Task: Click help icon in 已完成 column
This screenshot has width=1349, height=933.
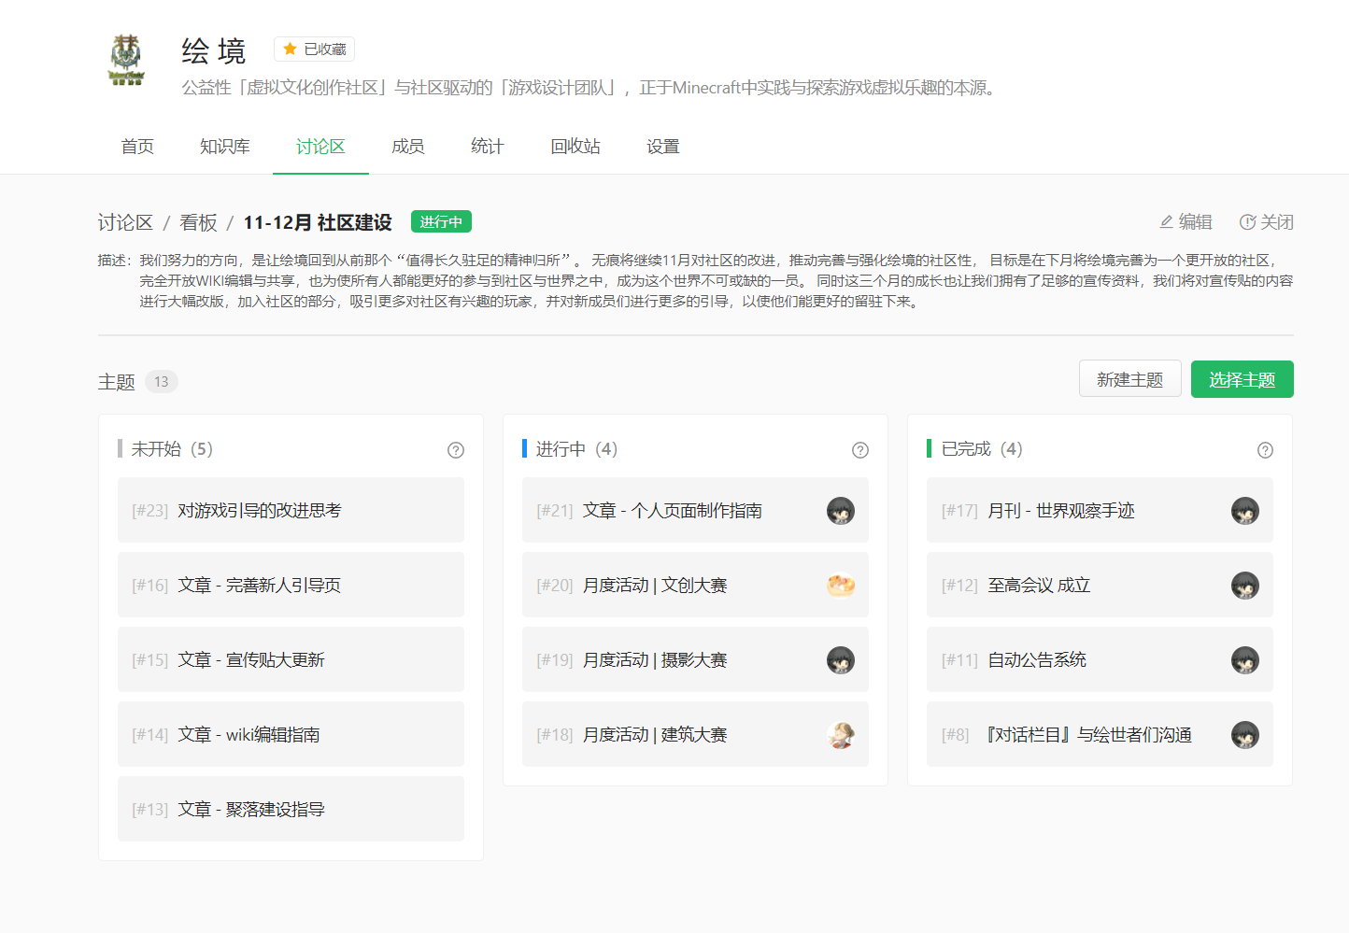Action: [1265, 450]
